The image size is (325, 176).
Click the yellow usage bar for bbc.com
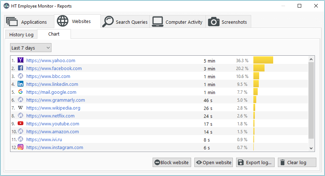point(256,76)
